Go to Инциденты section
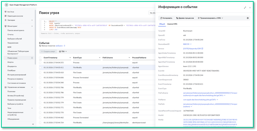The width and height of the screenshot is (257, 131). 12,66
